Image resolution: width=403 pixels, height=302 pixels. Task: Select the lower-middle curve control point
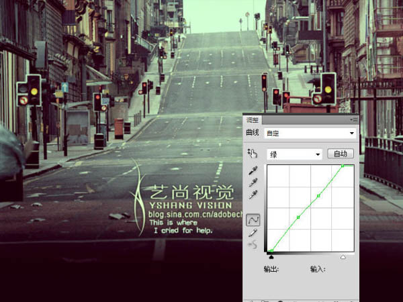[298, 217]
